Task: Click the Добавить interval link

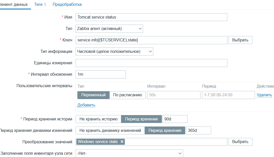Action: (x=86, y=105)
